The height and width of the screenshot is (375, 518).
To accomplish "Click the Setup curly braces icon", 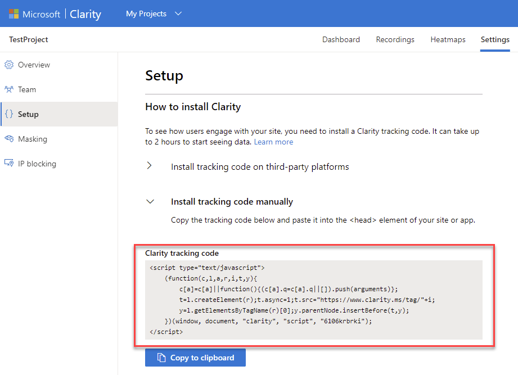I will tap(9, 114).
